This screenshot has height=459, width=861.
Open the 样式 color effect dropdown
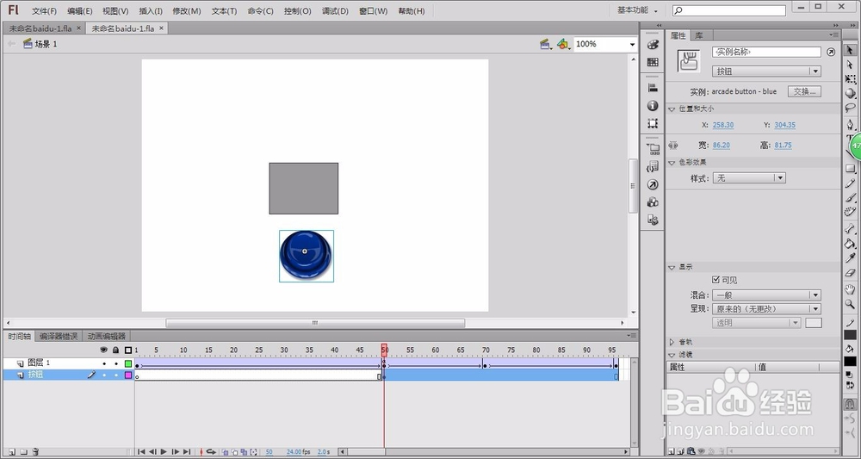pyautogui.click(x=749, y=178)
